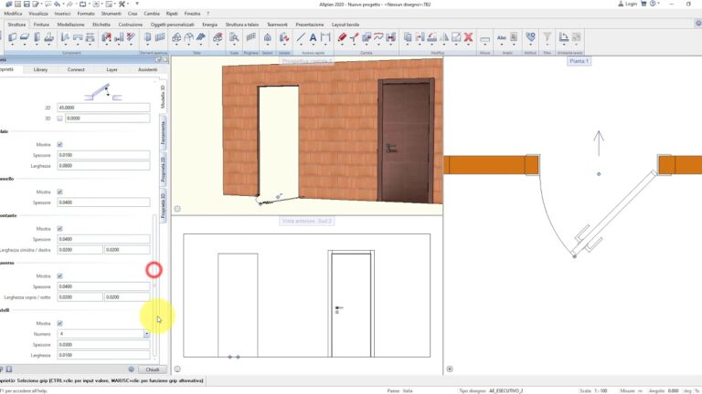
Task: Click the Undo icon in title bar
Action: pyautogui.click(x=58, y=4)
